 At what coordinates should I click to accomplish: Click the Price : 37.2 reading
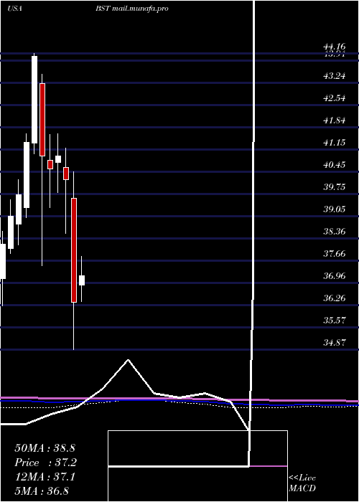pyautogui.click(x=46, y=463)
